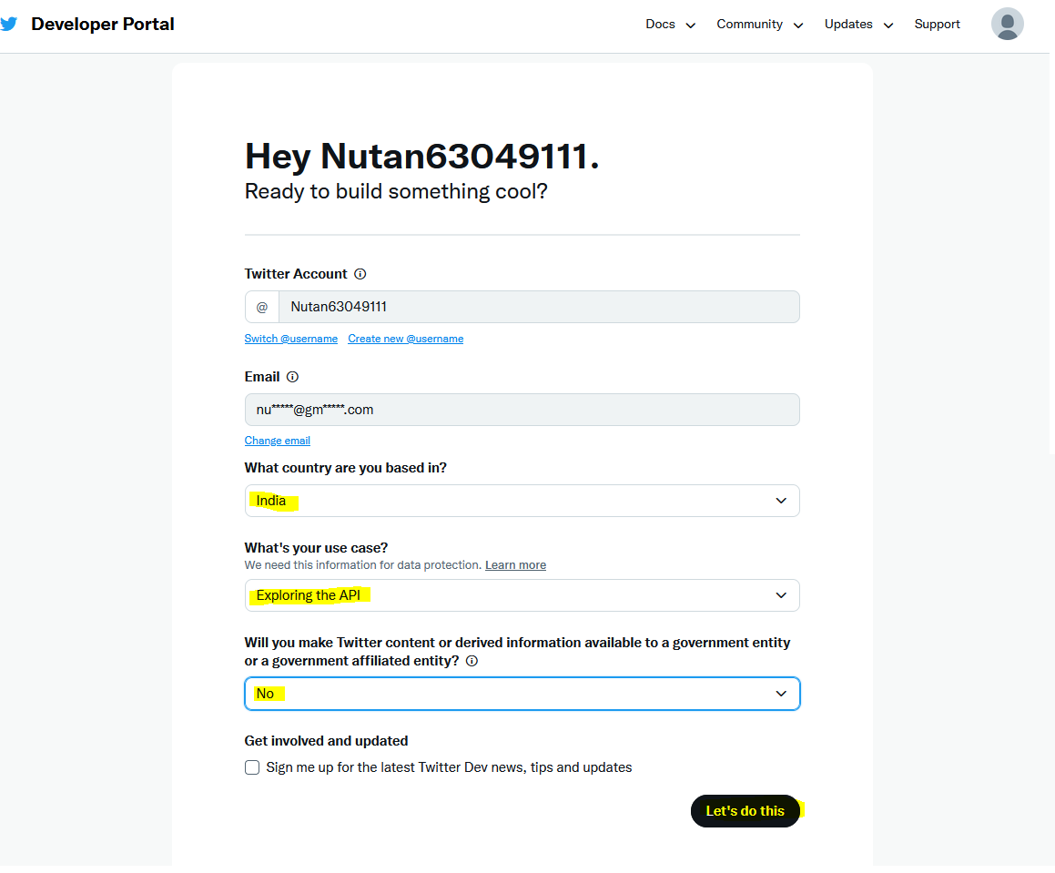Click the @ symbol prefix box
Image resolution: width=1055 pixels, height=873 pixels.
(262, 307)
